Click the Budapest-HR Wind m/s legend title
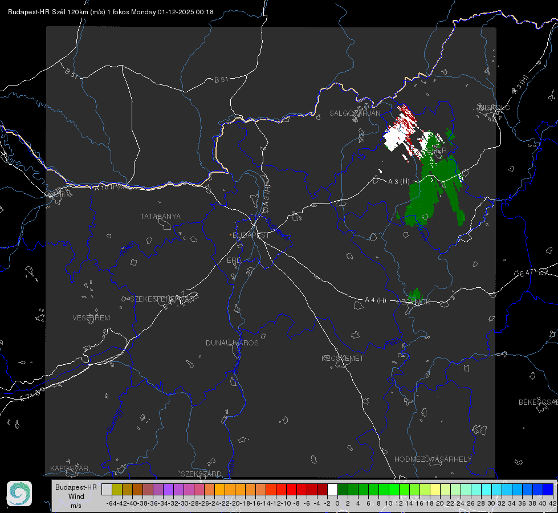 (x=76, y=496)
